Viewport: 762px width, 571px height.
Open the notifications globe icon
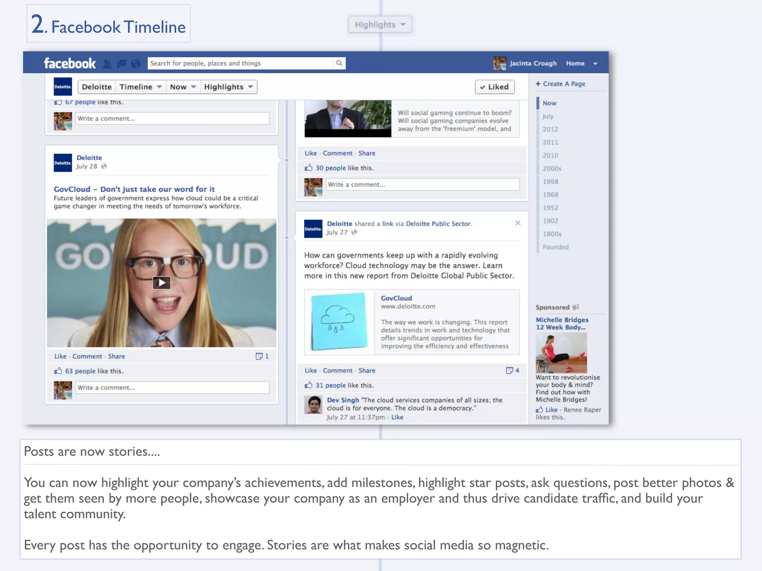pyautogui.click(x=136, y=64)
